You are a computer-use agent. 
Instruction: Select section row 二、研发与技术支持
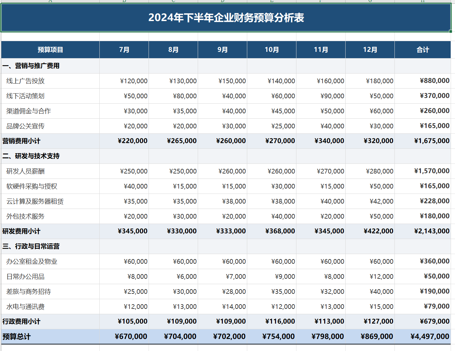coord(226,156)
